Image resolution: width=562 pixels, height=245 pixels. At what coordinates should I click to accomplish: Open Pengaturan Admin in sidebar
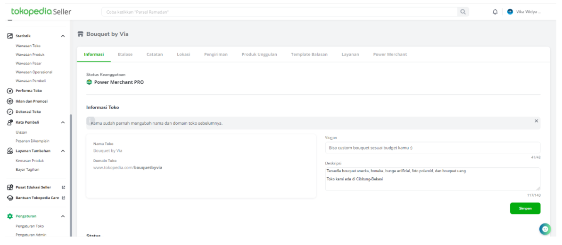(31, 235)
